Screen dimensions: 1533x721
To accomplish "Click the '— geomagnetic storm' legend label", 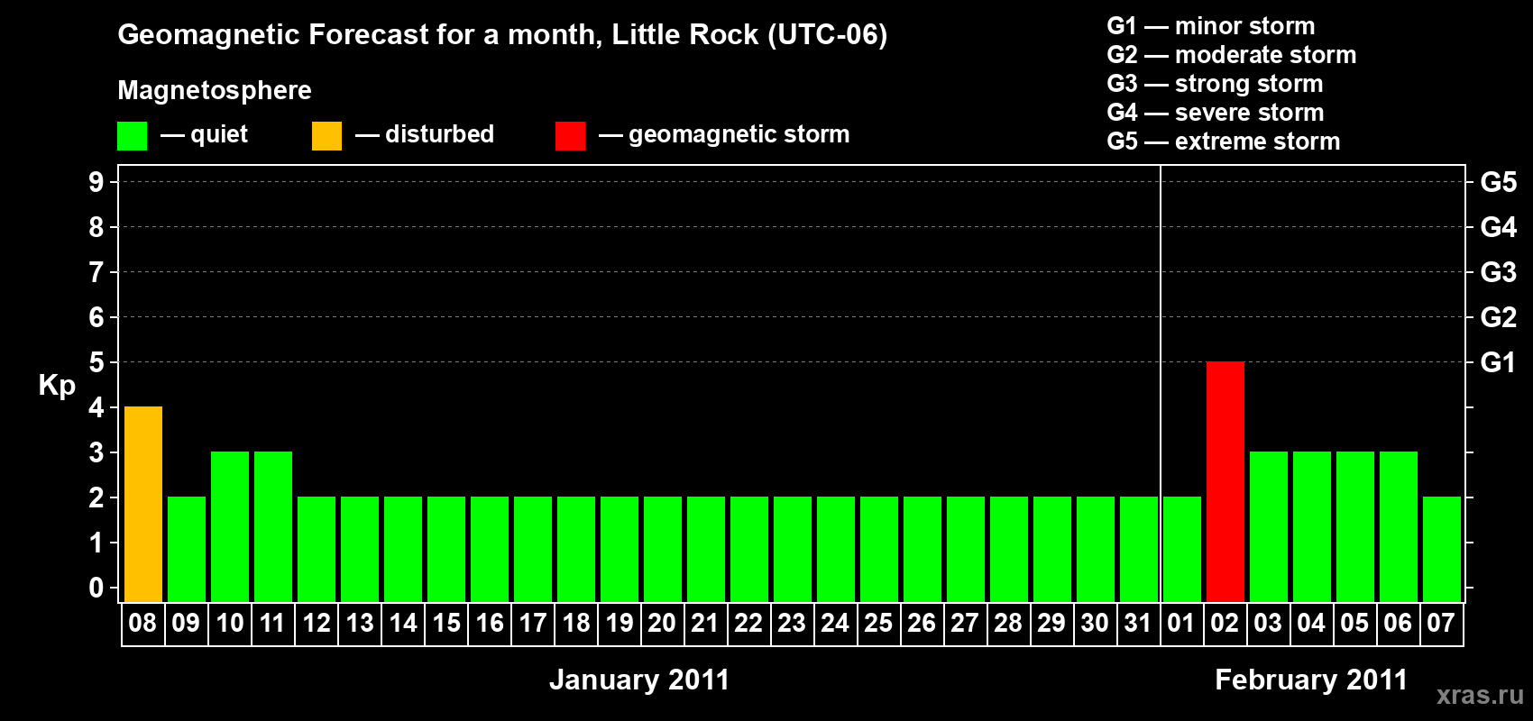I will tap(724, 135).
